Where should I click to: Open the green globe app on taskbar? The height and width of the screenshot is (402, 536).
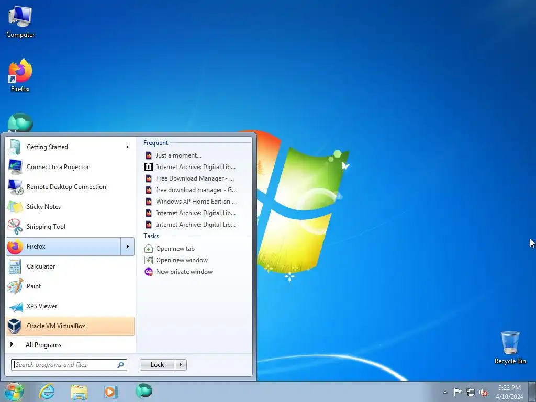click(x=144, y=391)
